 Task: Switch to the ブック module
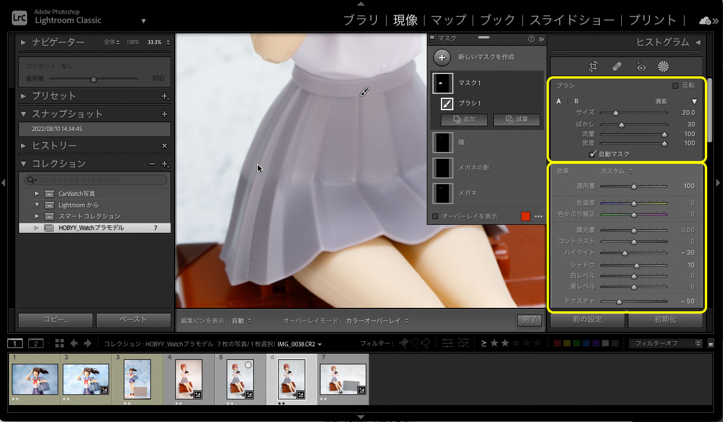pyautogui.click(x=497, y=20)
